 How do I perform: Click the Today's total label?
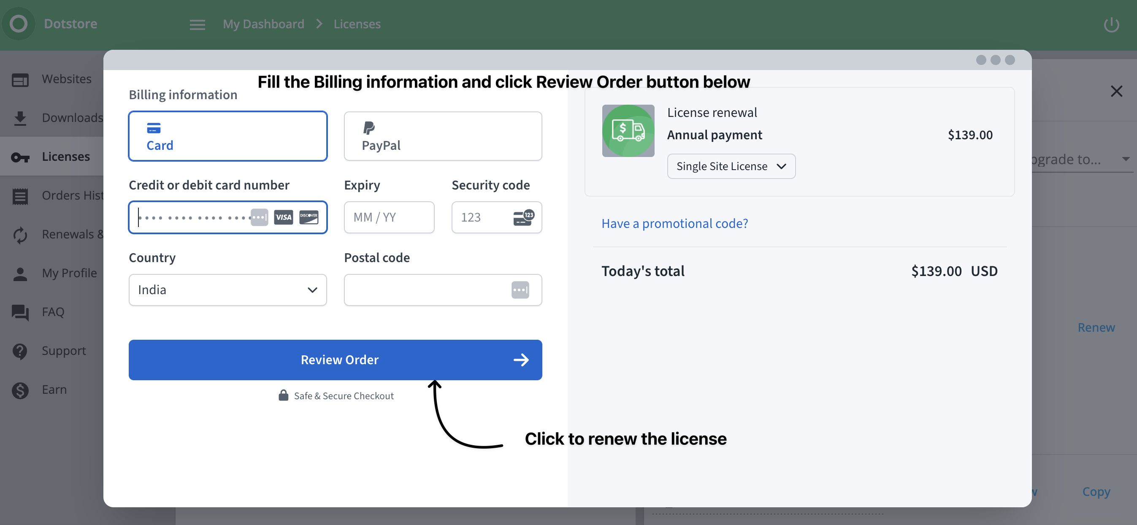point(643,271)
